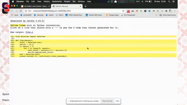Expand line 04 'start = datetime.now()'
This screenshot has height=105, width=187.
[93, 42]
